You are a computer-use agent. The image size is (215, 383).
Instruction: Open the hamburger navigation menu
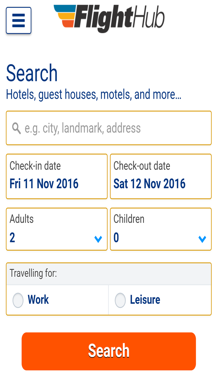(x=19, y=20)
